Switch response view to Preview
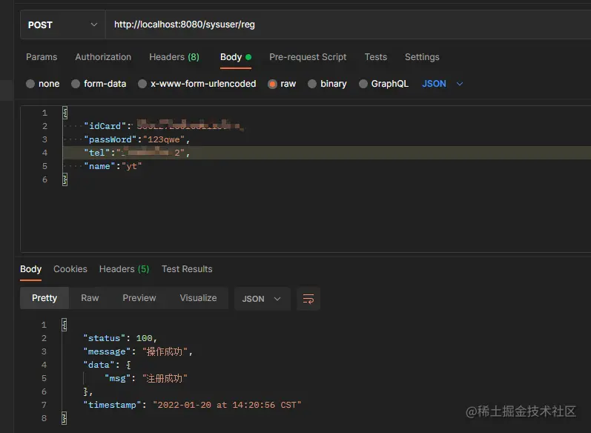This screenshot has width=591, height=433. pyautogui.click(x=139, y=298)
